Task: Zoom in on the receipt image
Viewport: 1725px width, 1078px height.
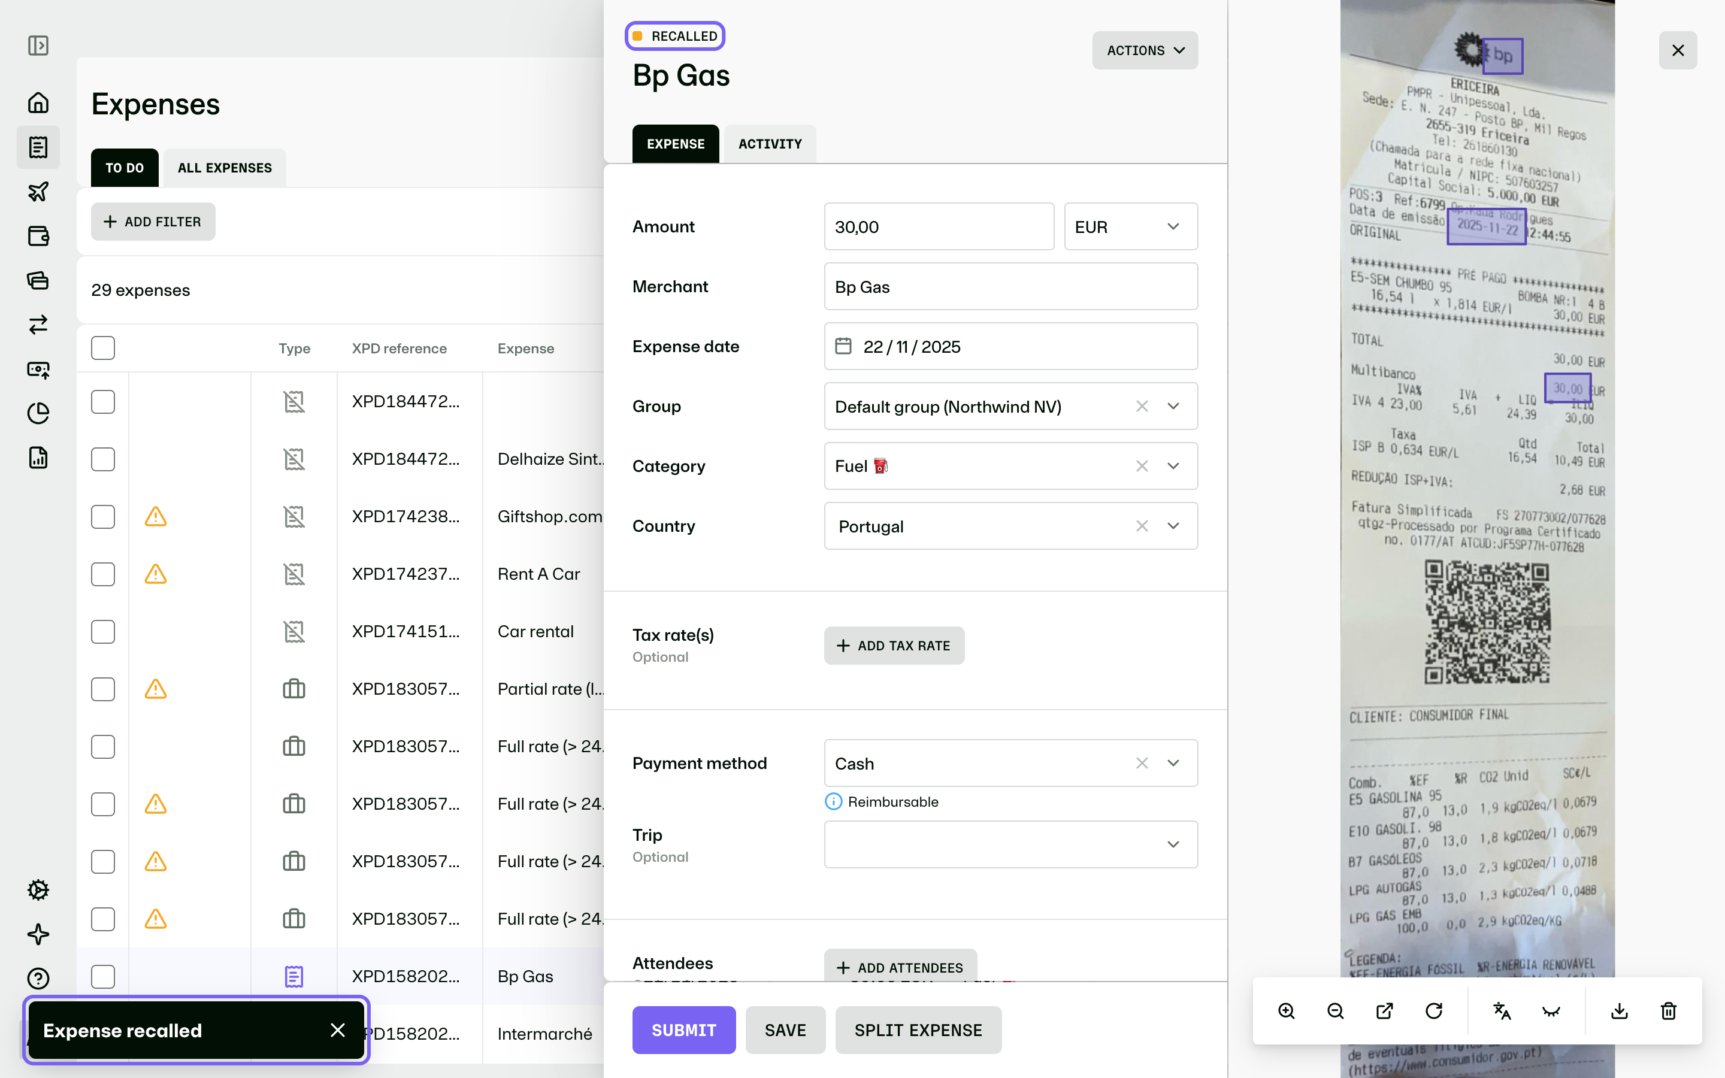Action: tap(1287, 1011)
